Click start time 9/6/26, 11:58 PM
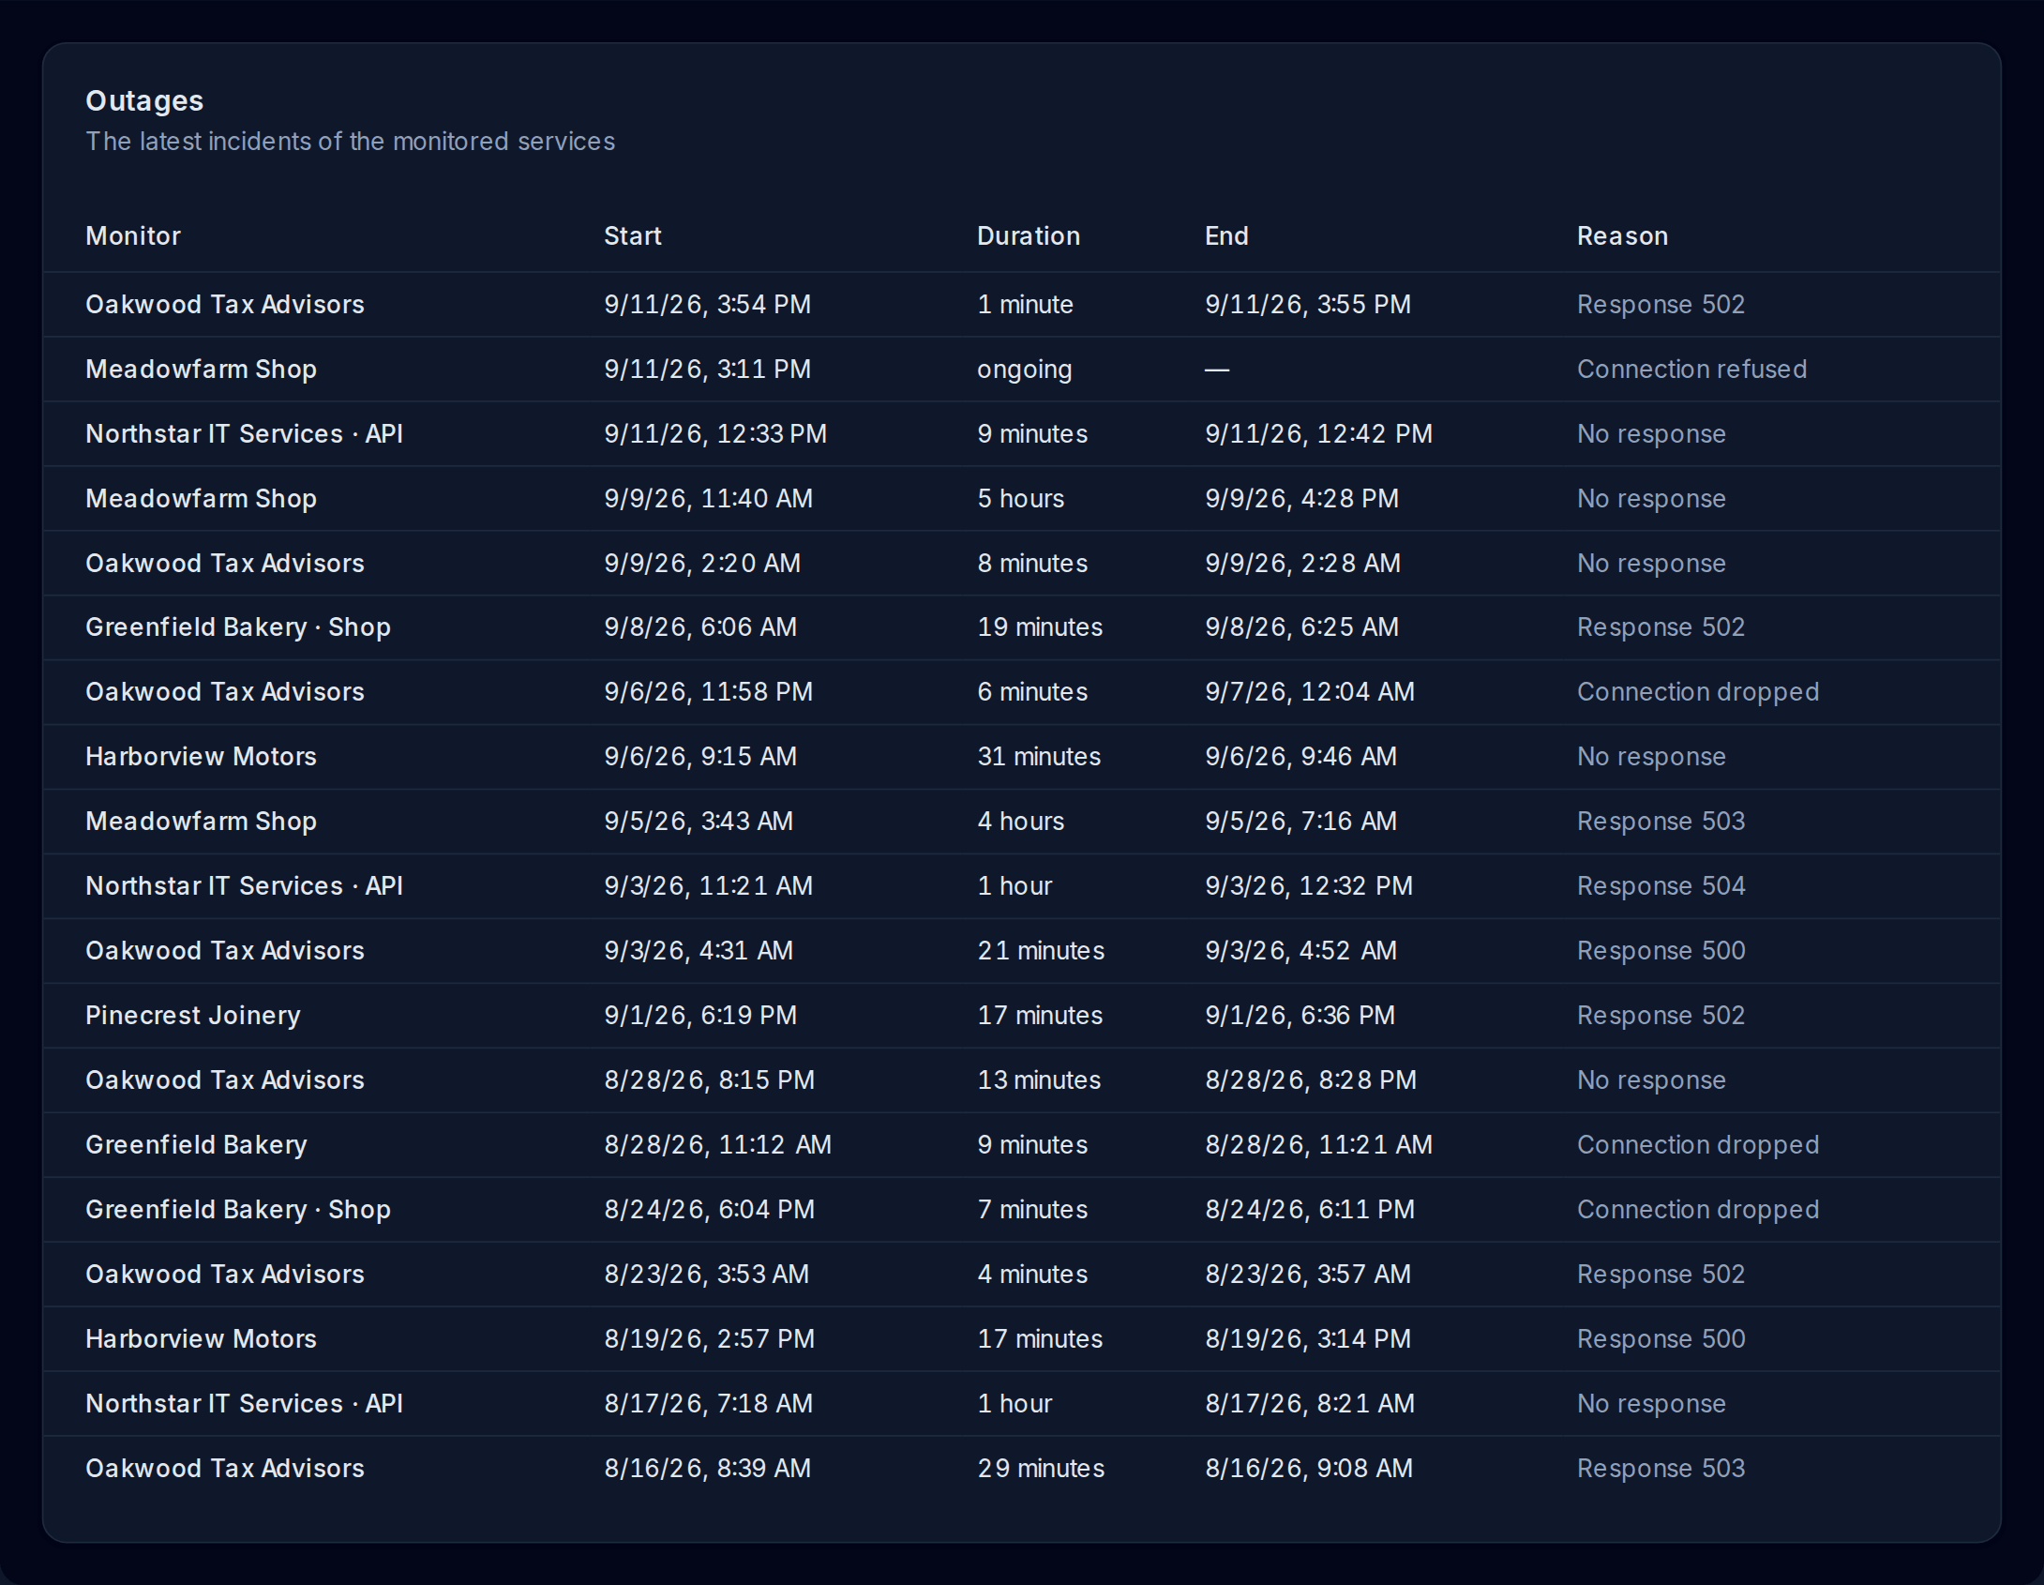2044x1585 pixels. pos(708,692)
